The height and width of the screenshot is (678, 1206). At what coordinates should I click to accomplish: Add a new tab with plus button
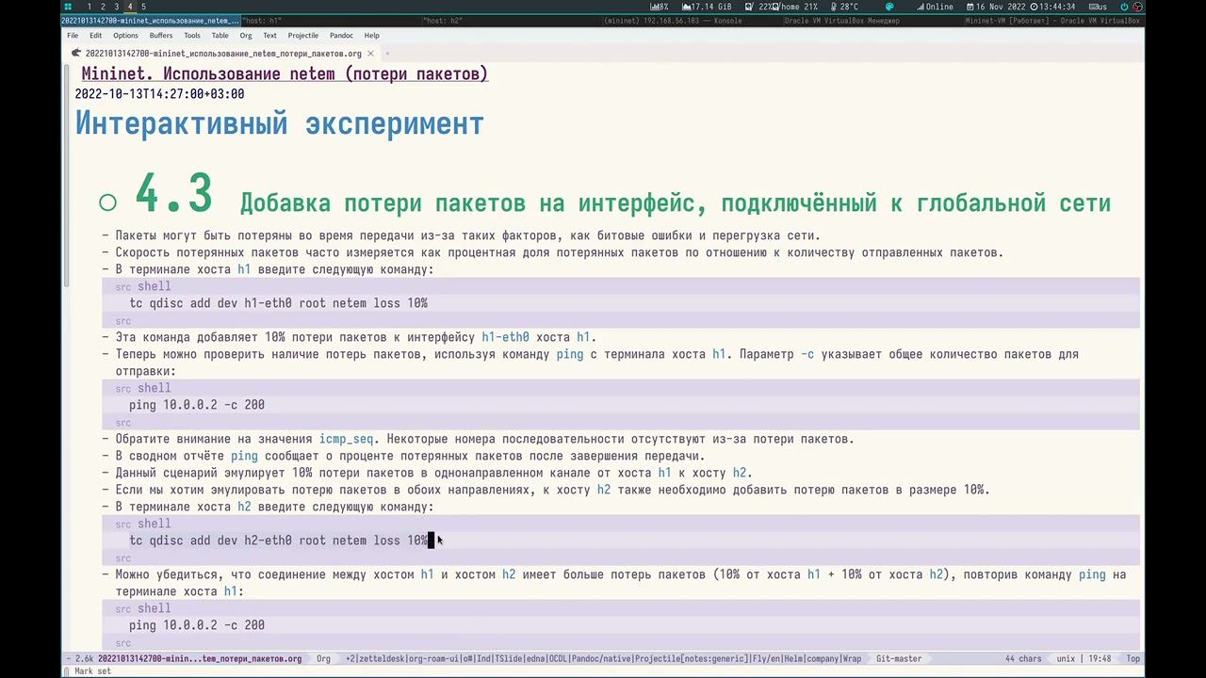[387, 54]
